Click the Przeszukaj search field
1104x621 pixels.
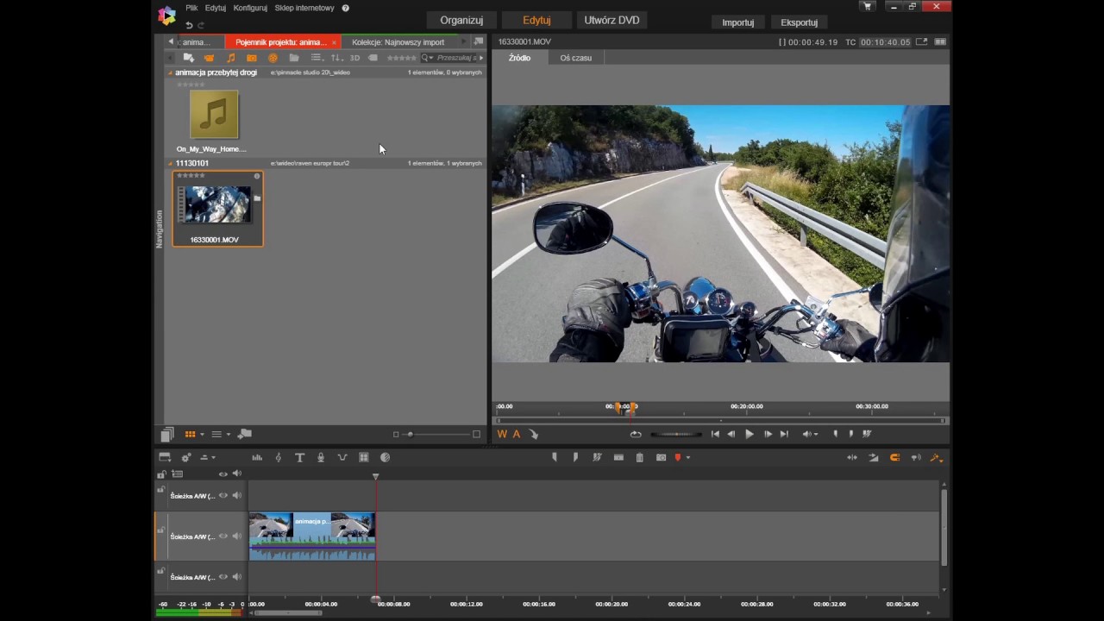tap(456, 58)
